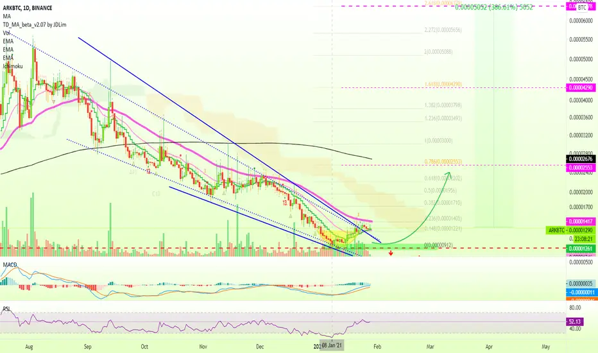
Task: Click Nov on the time axis
Action: (x=203, y=347)
